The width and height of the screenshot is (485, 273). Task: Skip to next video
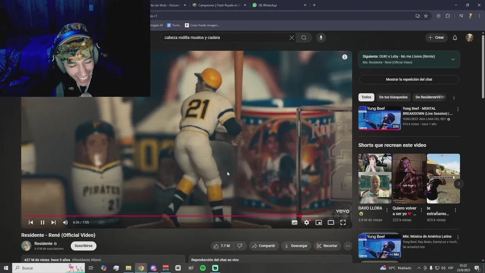coord(53,223)
